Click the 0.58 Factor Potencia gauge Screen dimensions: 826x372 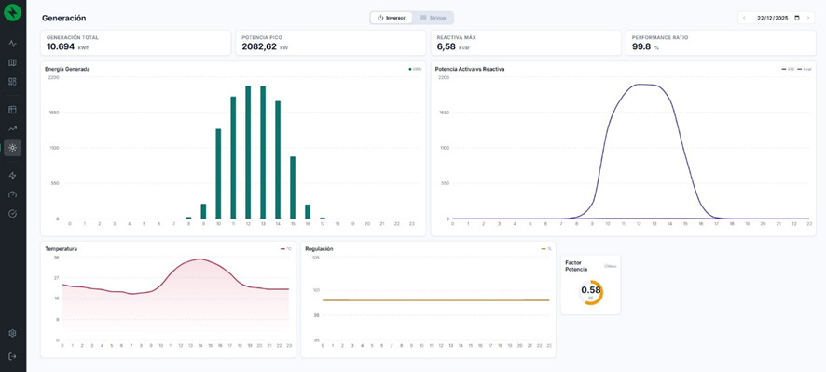click(x=590, y=291)
